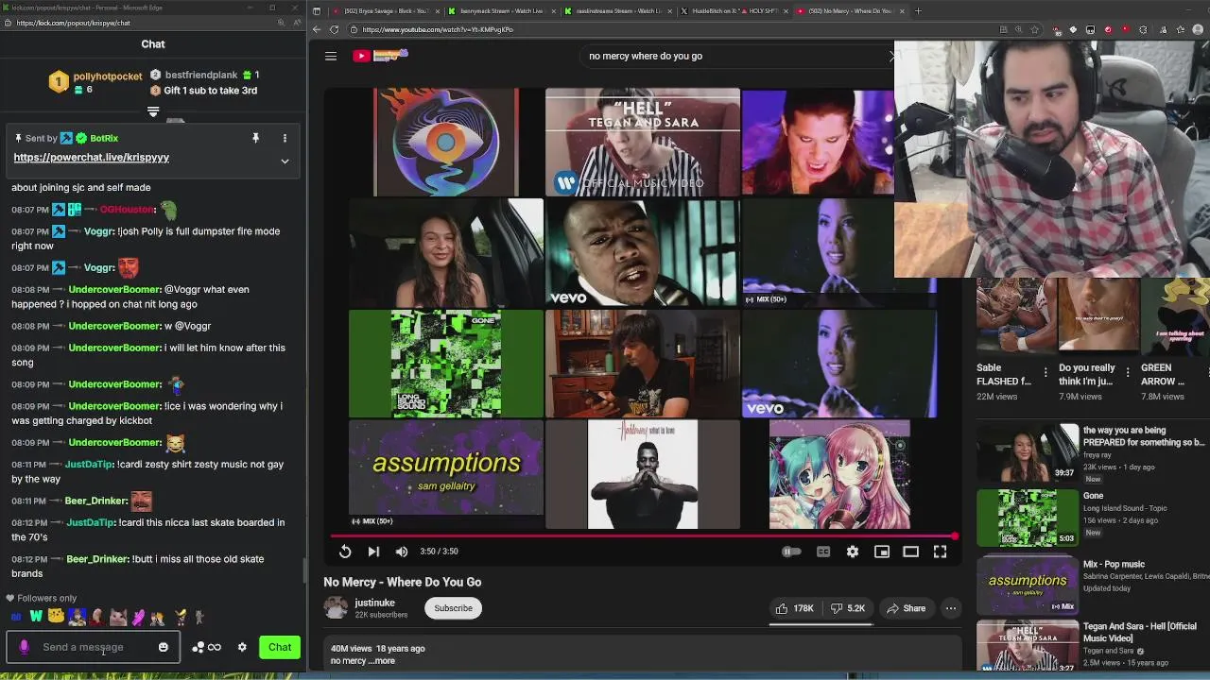Switch player to miniplayer mode

(882, 552)
